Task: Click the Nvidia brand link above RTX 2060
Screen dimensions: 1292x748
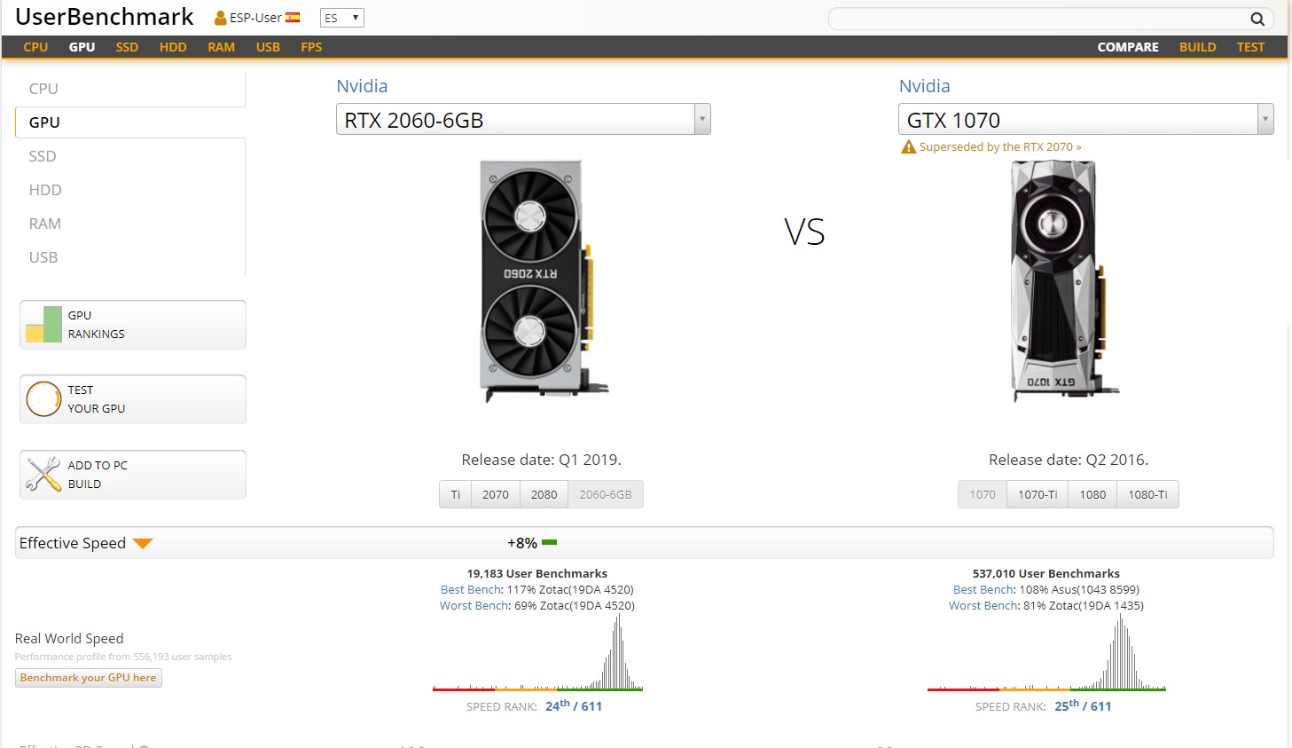Action: click(362, 86)
